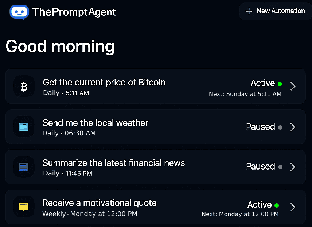Open the financial news automation chevron

[293, 167]
